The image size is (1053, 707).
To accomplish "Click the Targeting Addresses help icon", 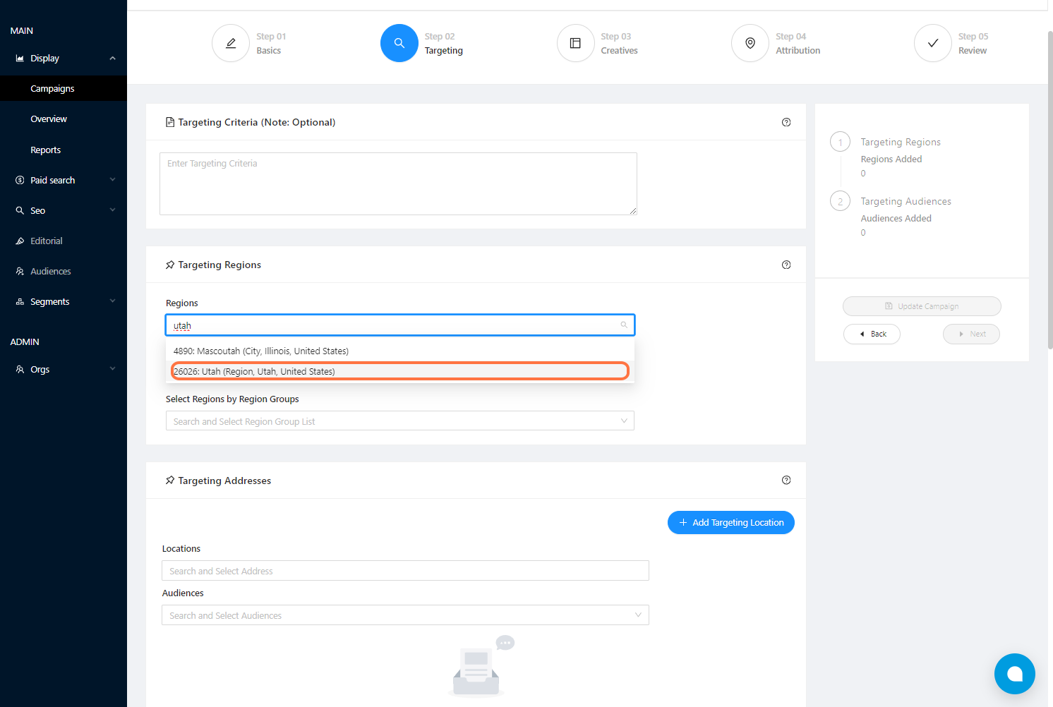I will [x=786, y=481].
